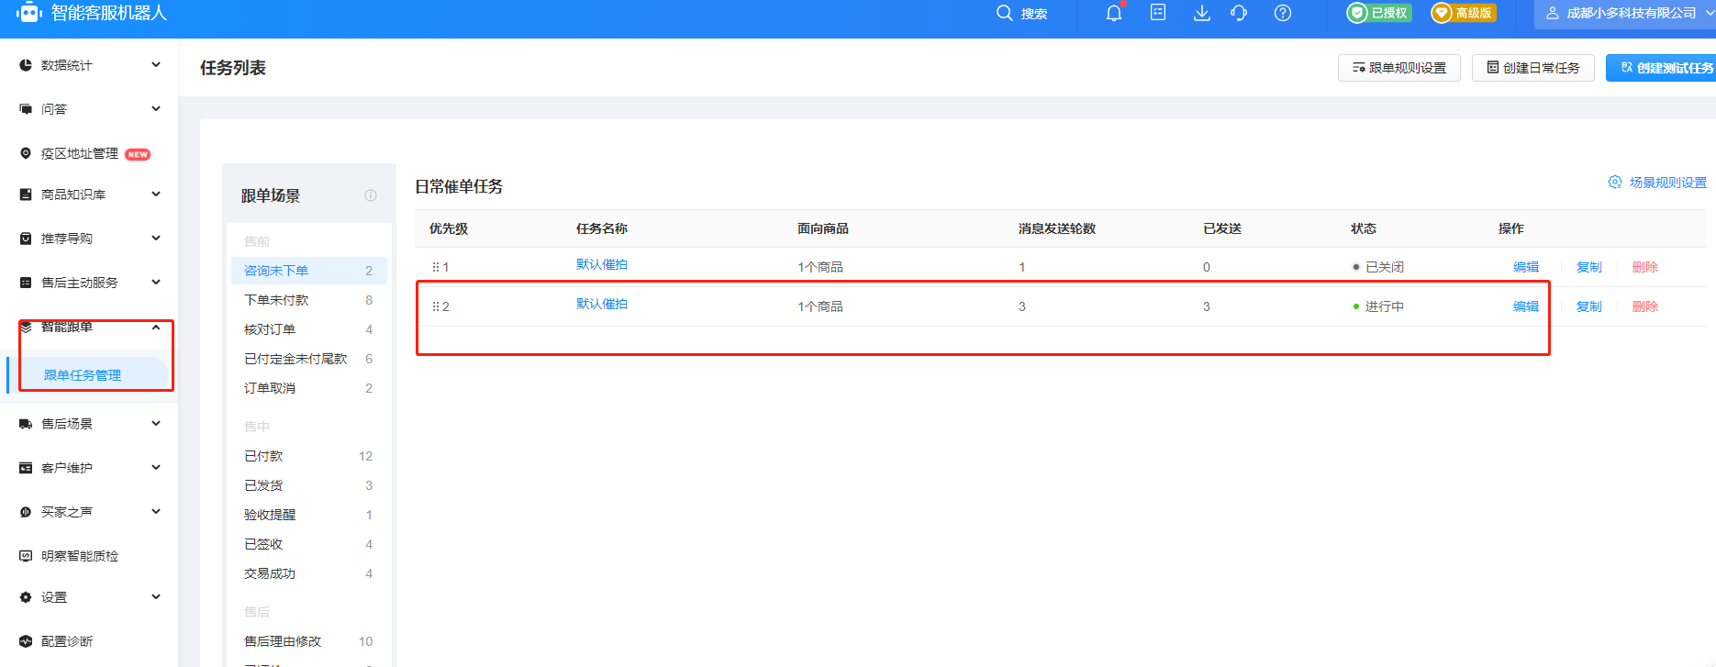The height and width of the screenshot is (667, 1716).
Task: Open the download center icon
Action: pos(1202,13)
